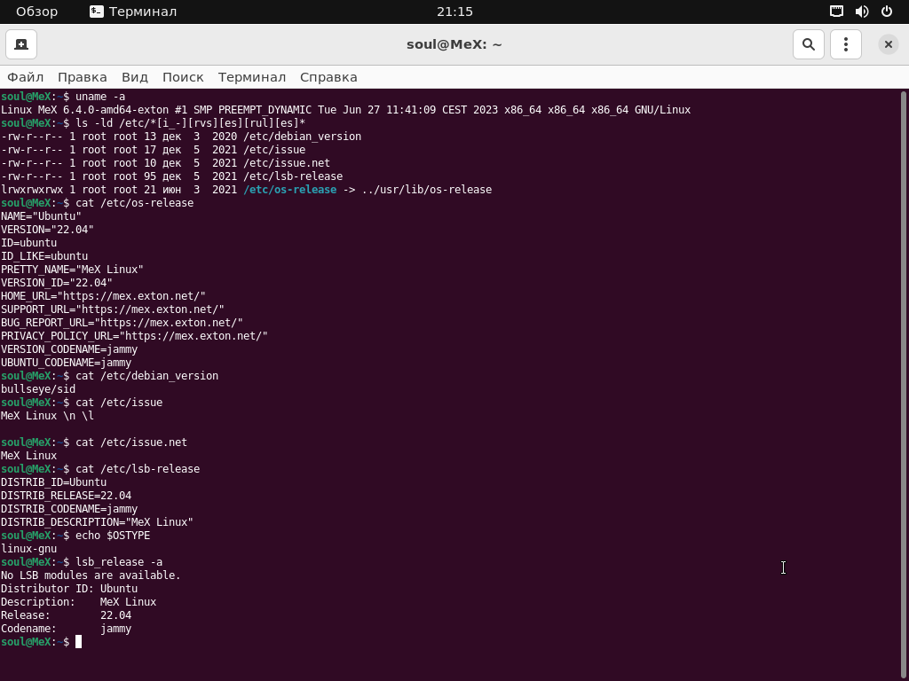Open the Правка menu
The height and width of the screenshot is (681, 909).
[83, 77]
